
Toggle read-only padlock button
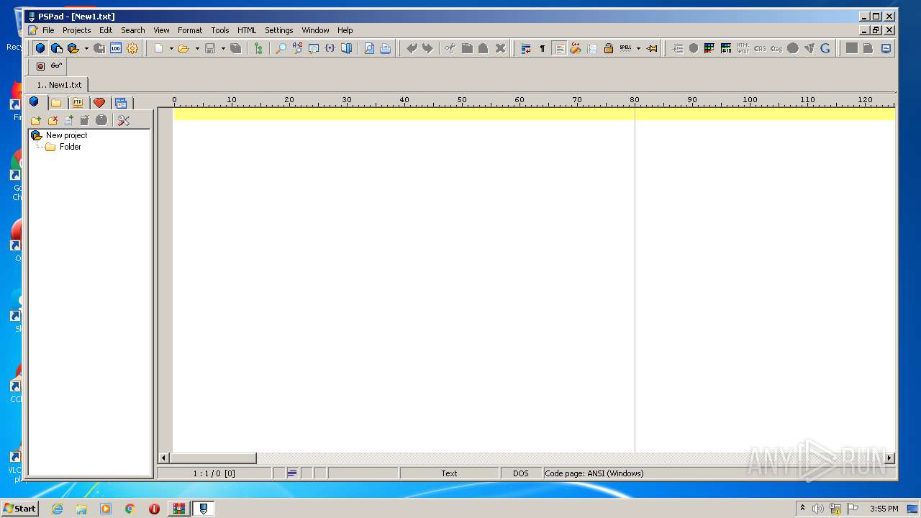(x=609, y=48)
